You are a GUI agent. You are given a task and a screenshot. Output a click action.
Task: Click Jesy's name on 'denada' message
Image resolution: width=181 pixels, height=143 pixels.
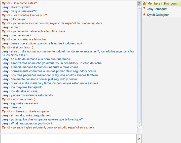[x=5, y=107]
